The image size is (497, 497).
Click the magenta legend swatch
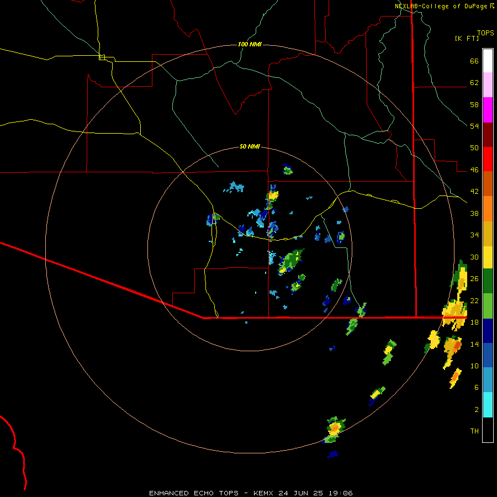[488, 110]
